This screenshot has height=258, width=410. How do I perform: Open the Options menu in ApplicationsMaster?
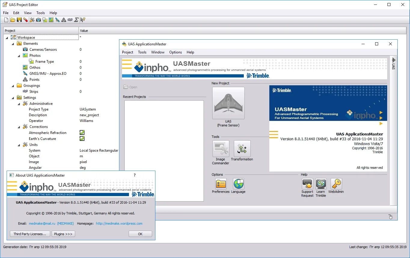point(176,52)
